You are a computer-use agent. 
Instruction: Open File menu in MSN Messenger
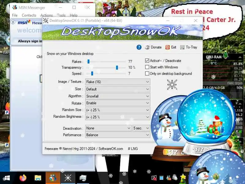click(15, 15)
